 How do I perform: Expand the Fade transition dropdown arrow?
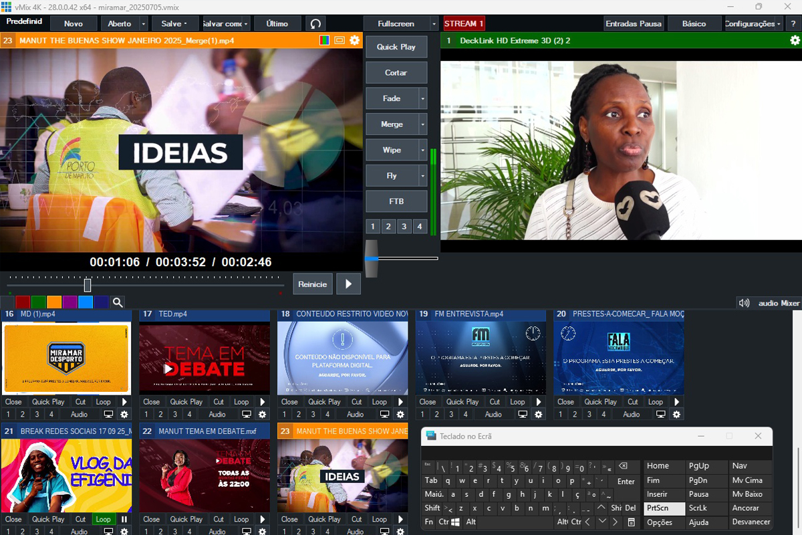pyautogui.click(x=422, y=98)
